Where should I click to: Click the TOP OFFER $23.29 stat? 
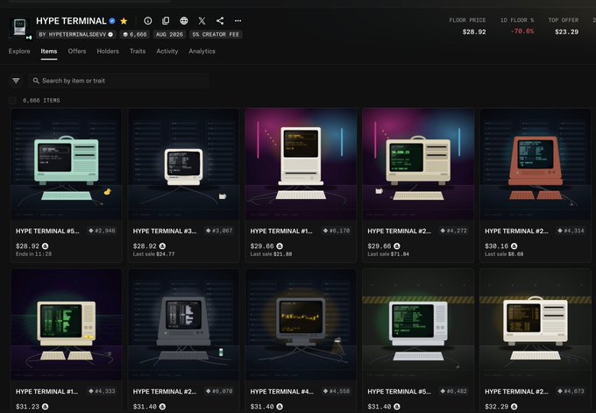[x=564, y=25]
